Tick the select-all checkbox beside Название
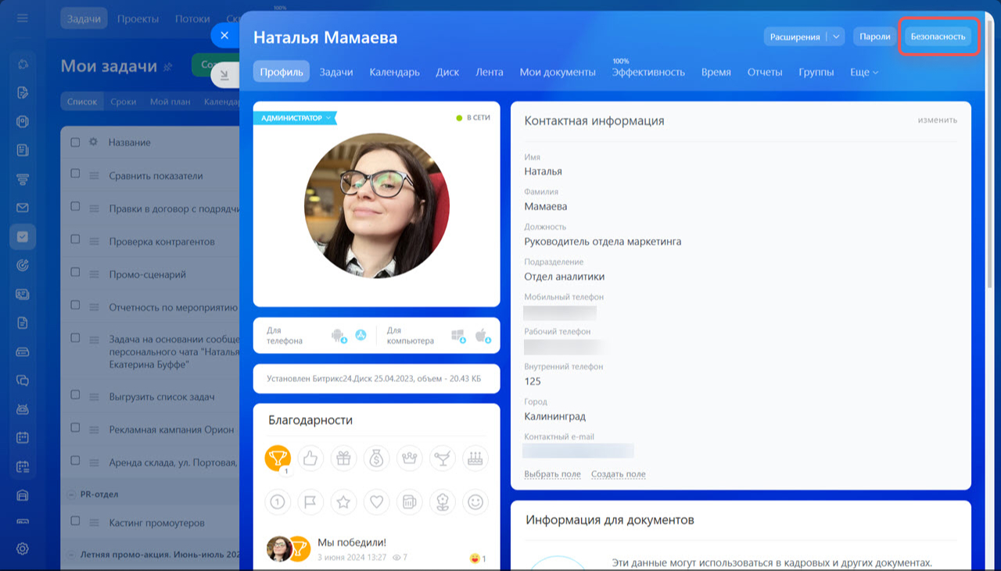This screenshot has height=571, width=1001. point(75,142)
